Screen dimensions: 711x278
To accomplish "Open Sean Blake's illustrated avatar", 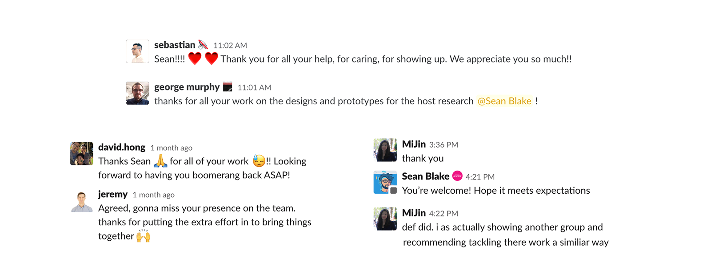I will pyautogui.click(x=385, y=182).
